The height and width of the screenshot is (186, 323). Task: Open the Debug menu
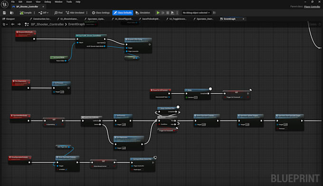[x=47, y=2]
